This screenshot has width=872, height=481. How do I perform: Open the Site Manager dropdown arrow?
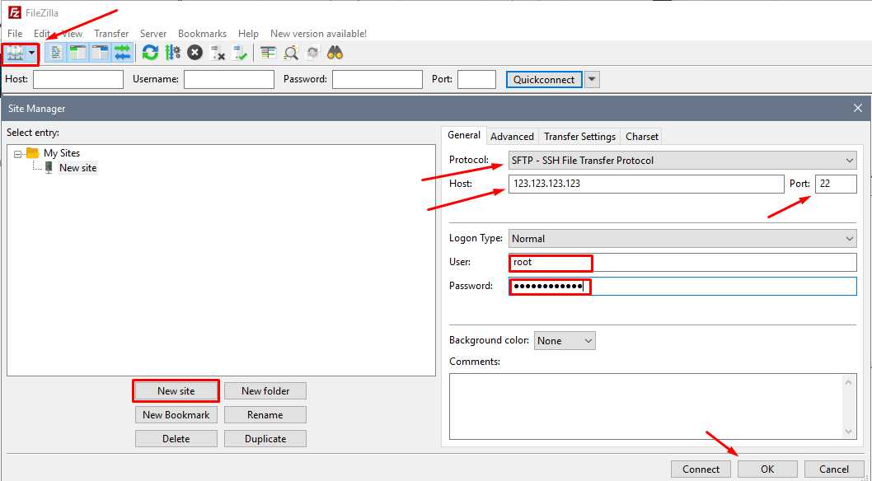click(x=32, y=54)
